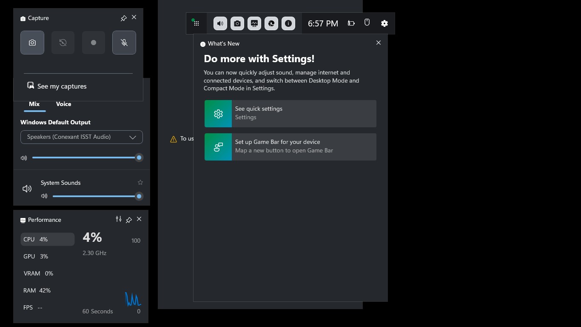Image resolution: width=581 pixels, height=327 pixels.
Task: Take a screenshot with the camera button
Action: (32, 43)
